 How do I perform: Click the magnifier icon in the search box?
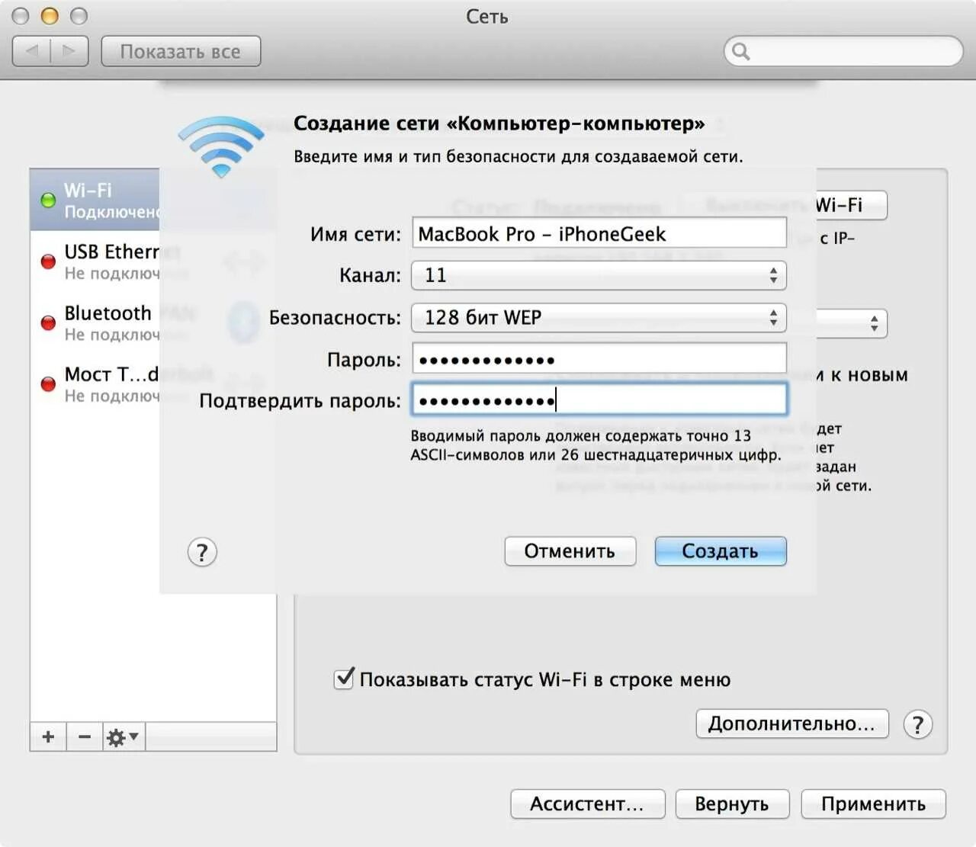coord(740,51)
